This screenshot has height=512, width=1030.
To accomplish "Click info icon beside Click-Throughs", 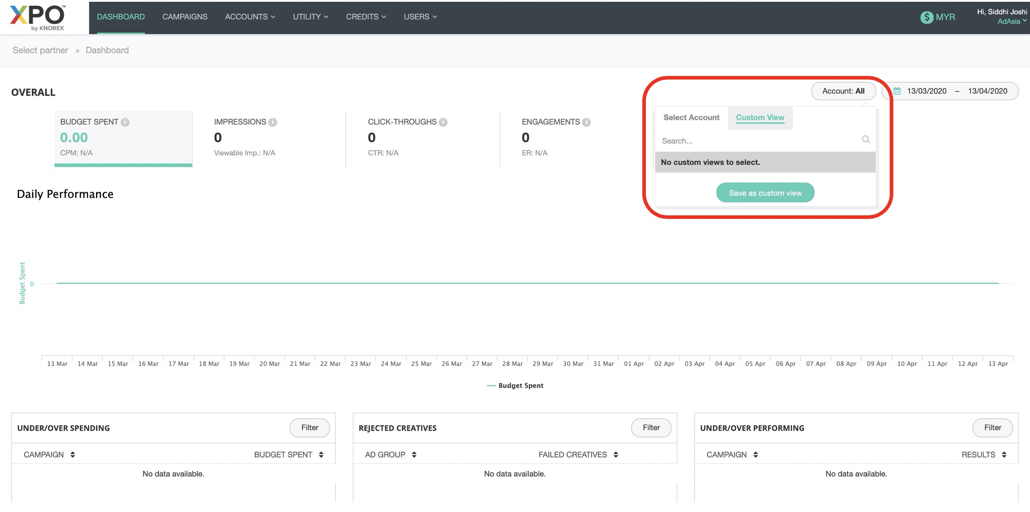I will coord(443,122).
